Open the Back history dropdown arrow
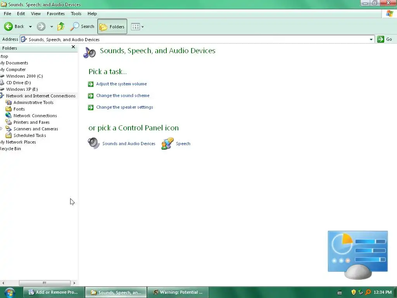397x298 pixels. (x=30, y=27)
